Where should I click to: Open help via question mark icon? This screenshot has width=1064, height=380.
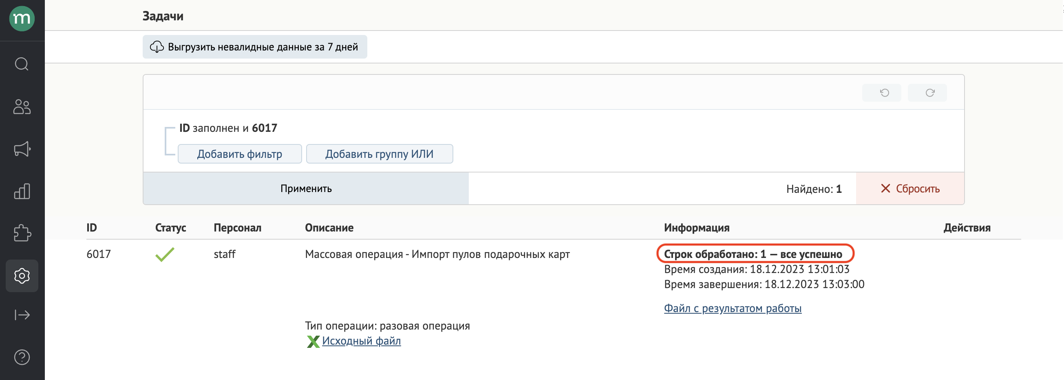pos(22,357)
